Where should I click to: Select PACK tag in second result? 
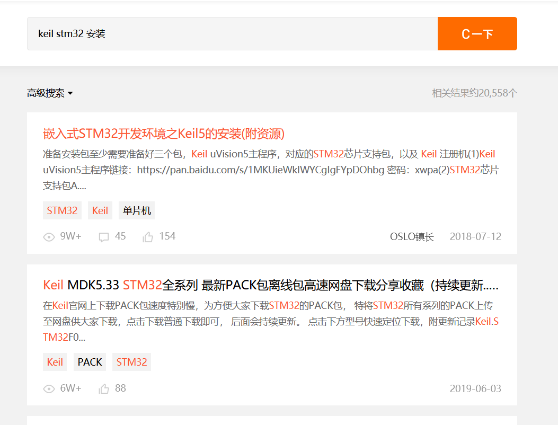90,362
